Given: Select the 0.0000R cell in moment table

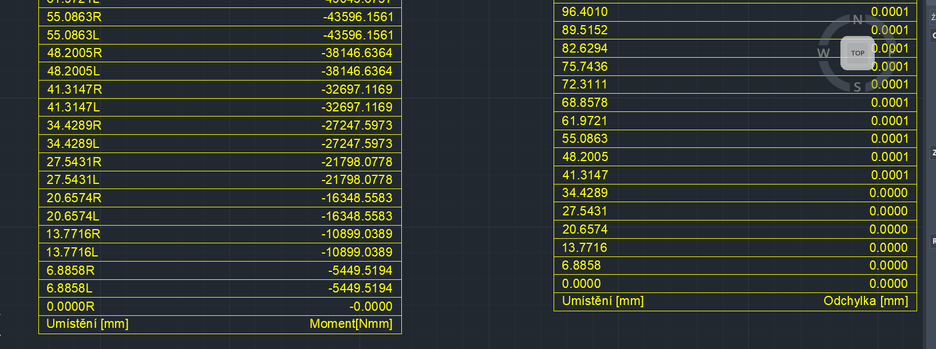Looking at the screenshot, I should tap(70, 306).
